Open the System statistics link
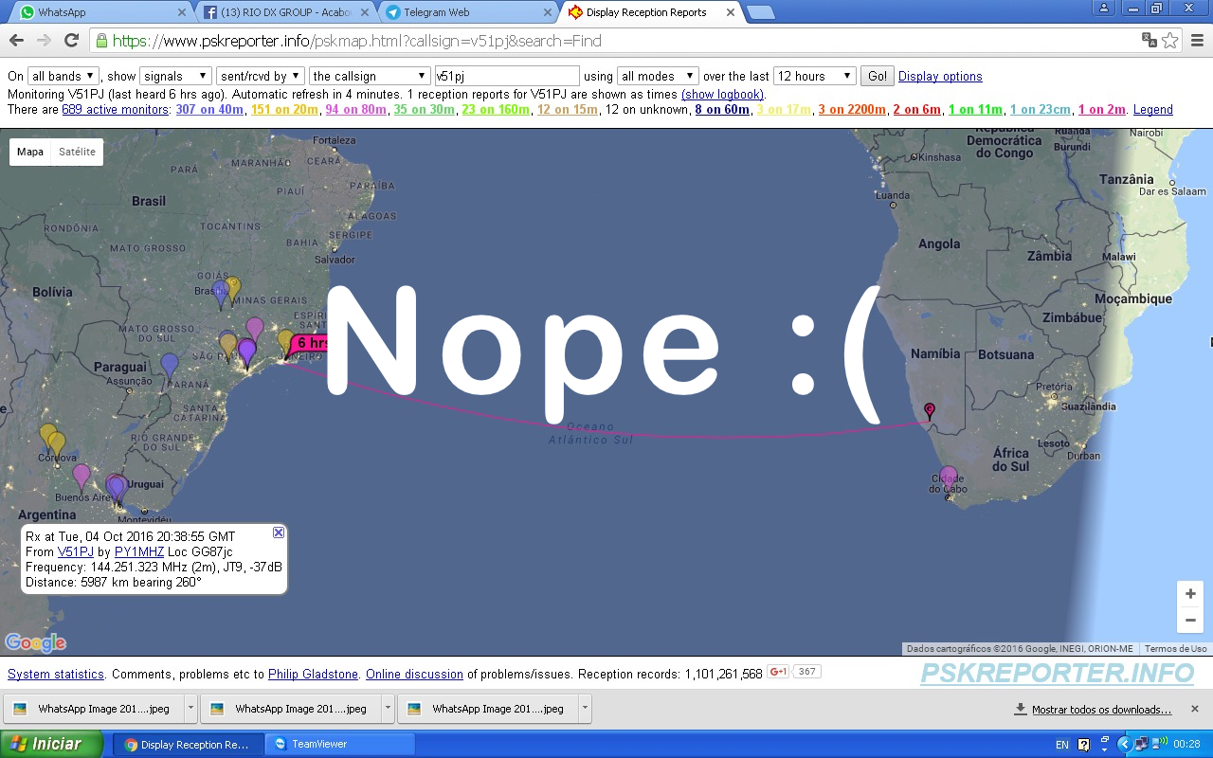The width and height of the screenshot is (1213, 758). point(56,675)
